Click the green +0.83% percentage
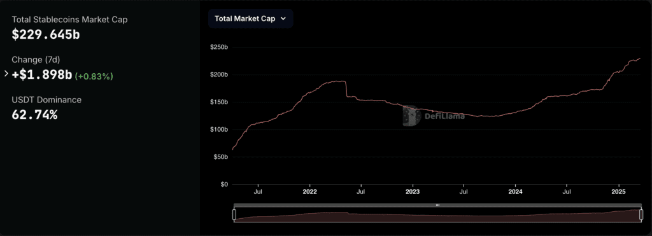Image resolution: width=652 pixels, height=236 pixels. 94,76
